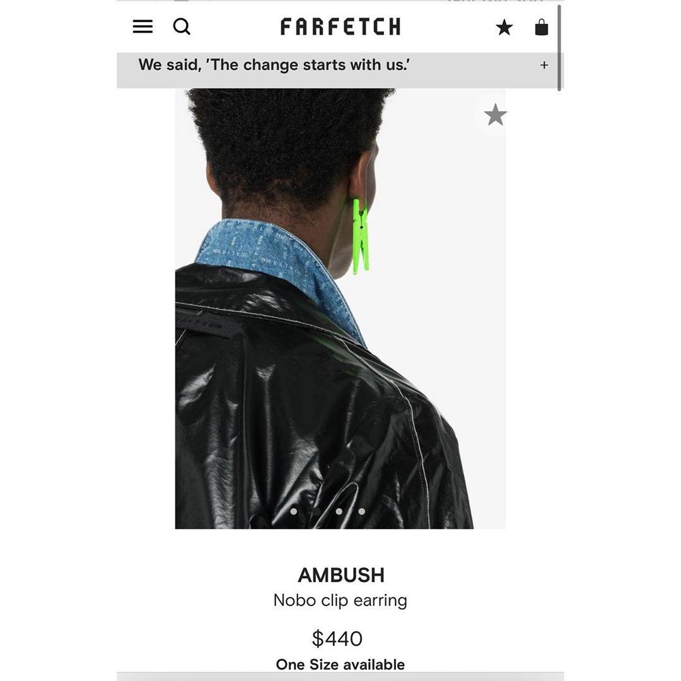The height and width of the screenshot is (681, 681).
Task: Go to the FARFETCH home logo
Action: point(340,26)
